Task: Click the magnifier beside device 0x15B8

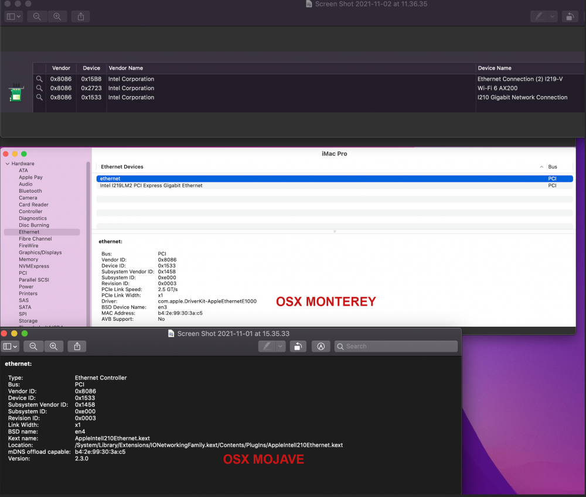Action: coord(39,79)
